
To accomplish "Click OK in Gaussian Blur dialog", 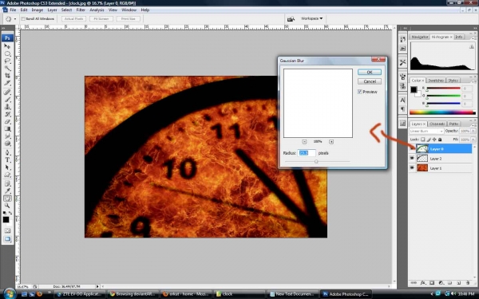I will 370,72.
